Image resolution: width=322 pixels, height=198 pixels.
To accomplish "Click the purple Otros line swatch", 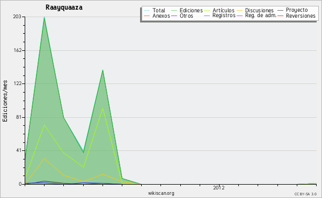I will (174, 16).
